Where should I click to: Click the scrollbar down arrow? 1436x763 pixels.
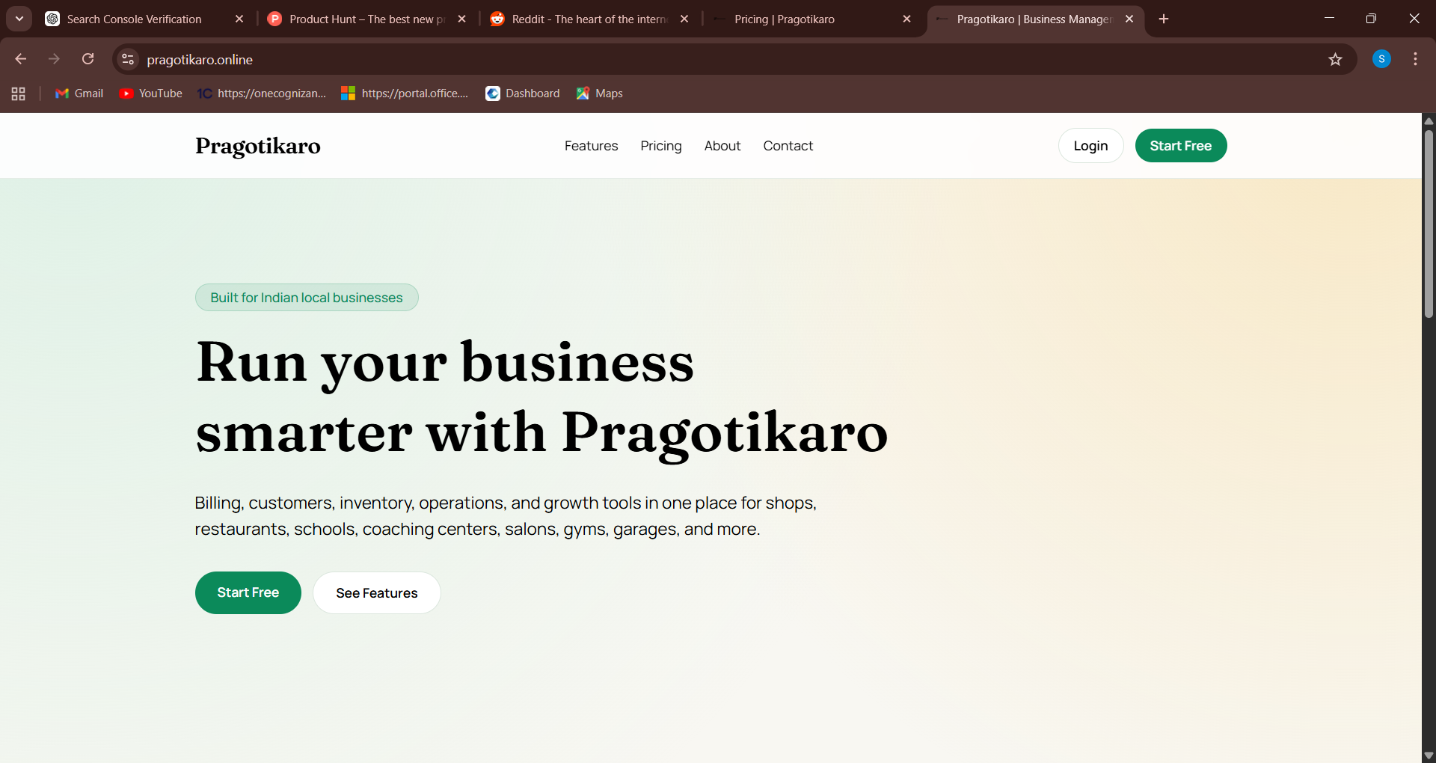coord(1429,755)
